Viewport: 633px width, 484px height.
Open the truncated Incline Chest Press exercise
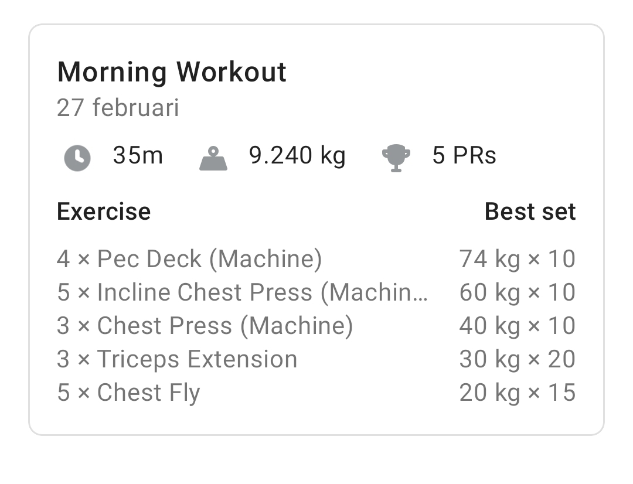tap(243, 292)
